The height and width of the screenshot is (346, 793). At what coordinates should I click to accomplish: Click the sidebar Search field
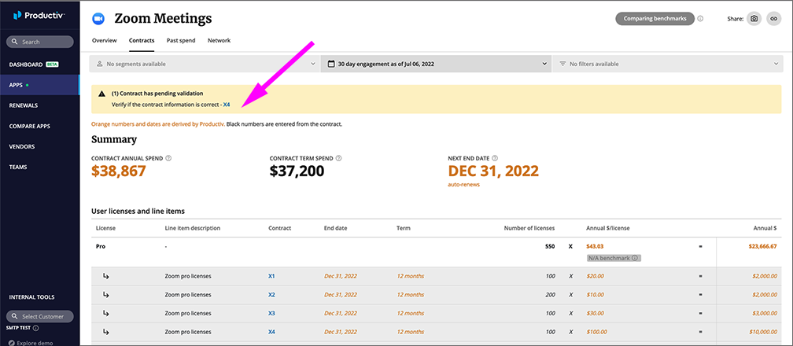pyautogui.click(x=39, y=42)
